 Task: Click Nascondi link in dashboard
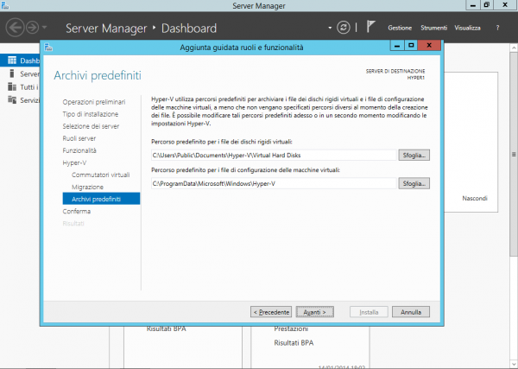(475, 199)
